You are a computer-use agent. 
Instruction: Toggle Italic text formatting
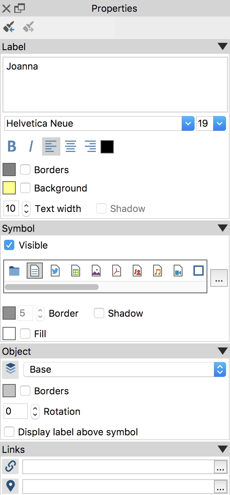[x=31, y=146]
